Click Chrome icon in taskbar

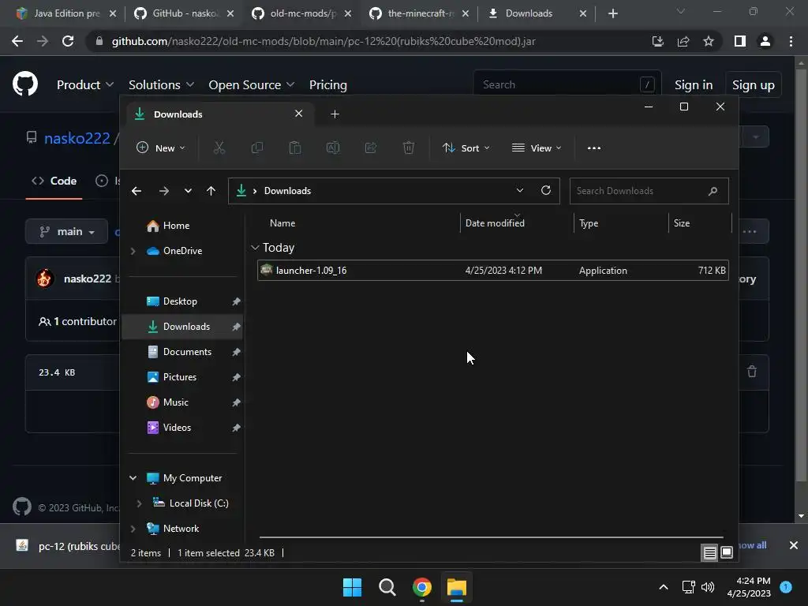click(x=422, y=587)
